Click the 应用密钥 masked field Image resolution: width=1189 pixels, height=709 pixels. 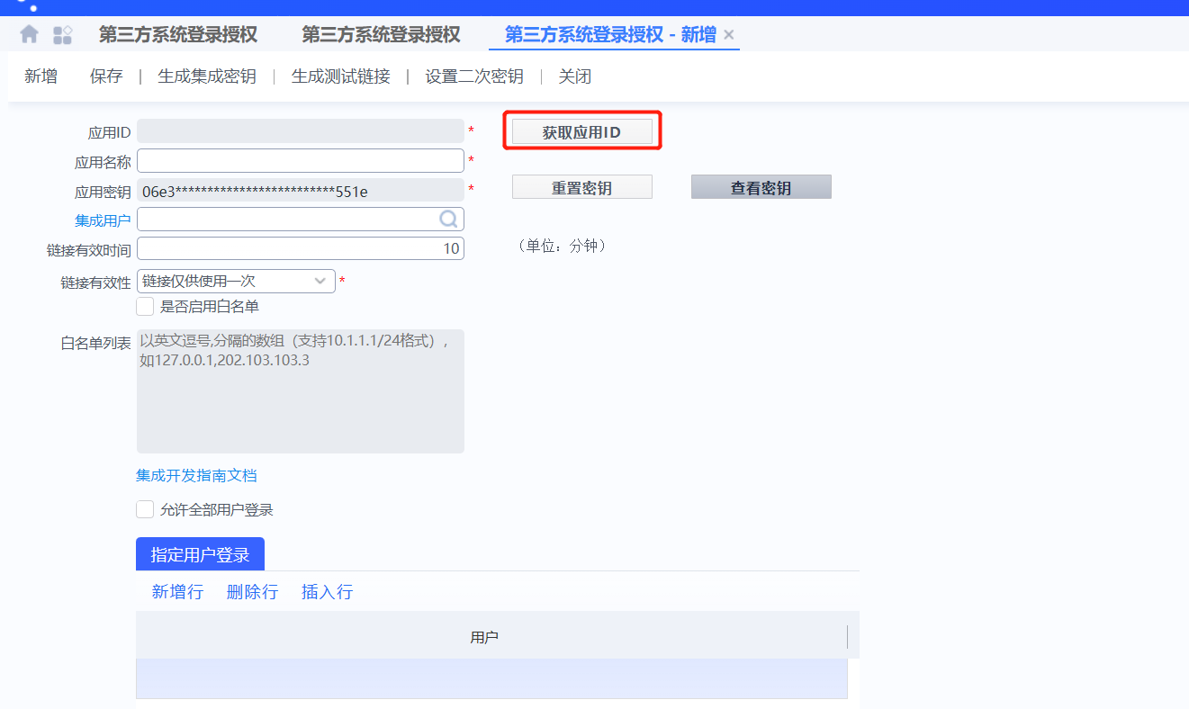(301, 190)
